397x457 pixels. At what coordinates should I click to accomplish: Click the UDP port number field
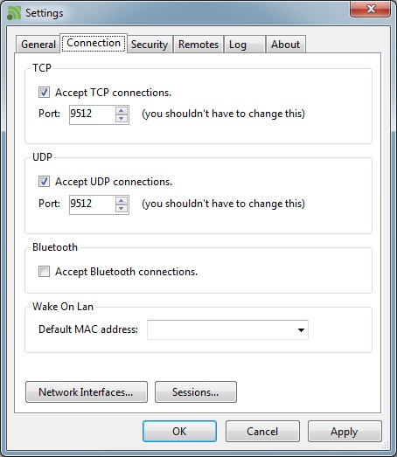(x=93, y=204)
